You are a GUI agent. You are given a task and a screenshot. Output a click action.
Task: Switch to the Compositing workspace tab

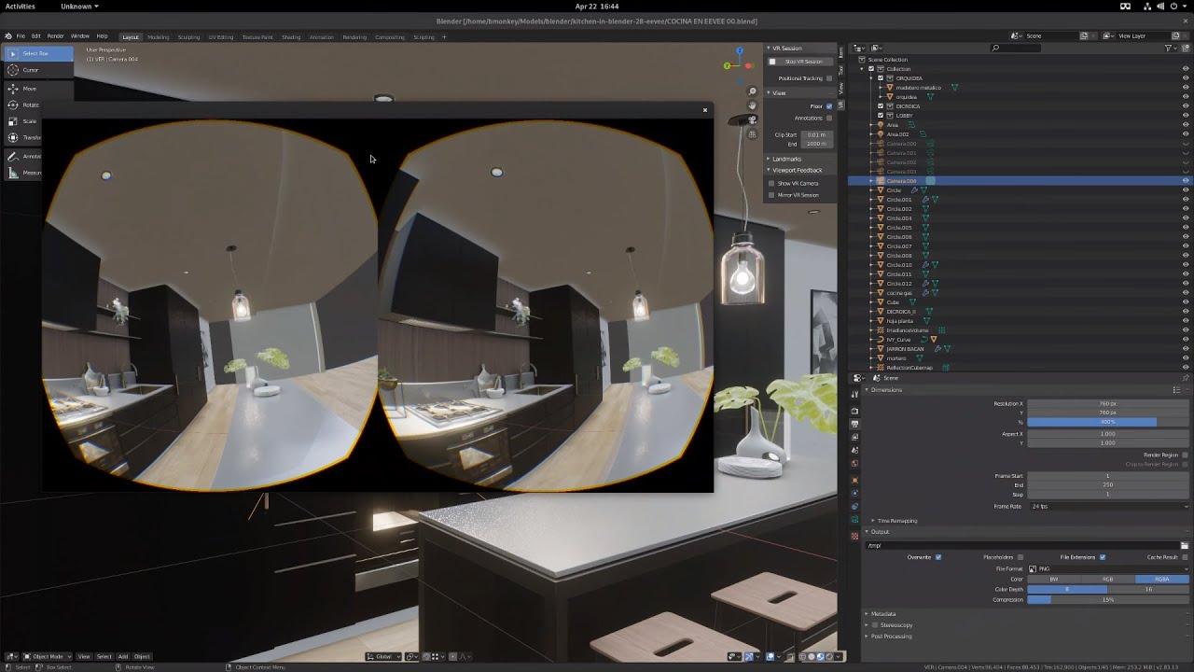(x=389, y=37)
